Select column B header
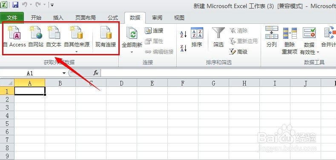This screenshot has height=160, width=336. 60,83
